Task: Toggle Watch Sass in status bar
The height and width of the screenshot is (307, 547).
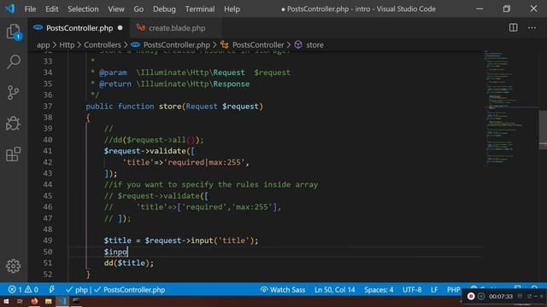Action: [283, 290]
